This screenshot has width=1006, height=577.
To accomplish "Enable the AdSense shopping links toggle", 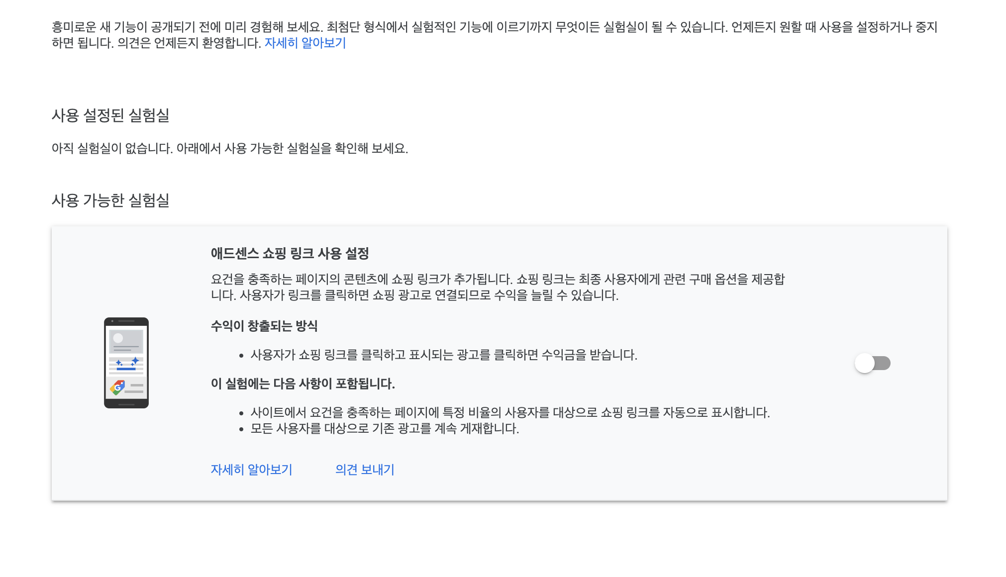I will coord(872,363).
